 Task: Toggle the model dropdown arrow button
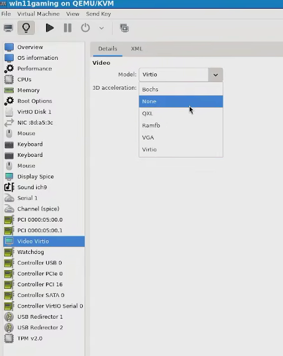[x=216, y=75]
